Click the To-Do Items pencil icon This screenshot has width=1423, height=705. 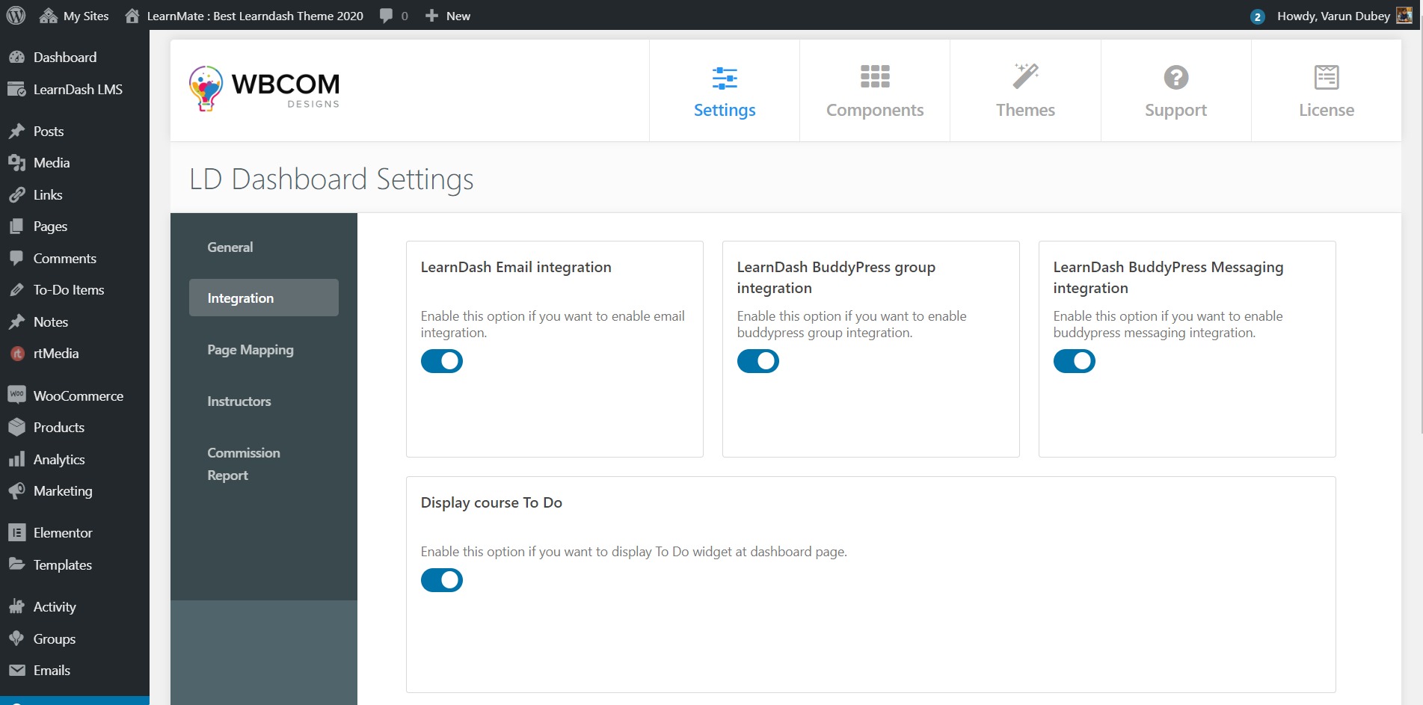point(16,290)
